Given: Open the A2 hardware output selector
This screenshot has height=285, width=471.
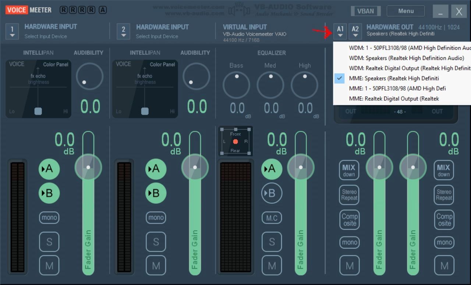Looking at the screenshot, I should pos(355,31).
